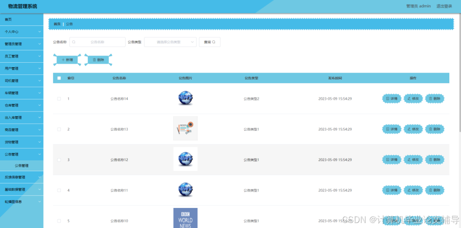View 详情 of 公告名称12

coord(391,160)
